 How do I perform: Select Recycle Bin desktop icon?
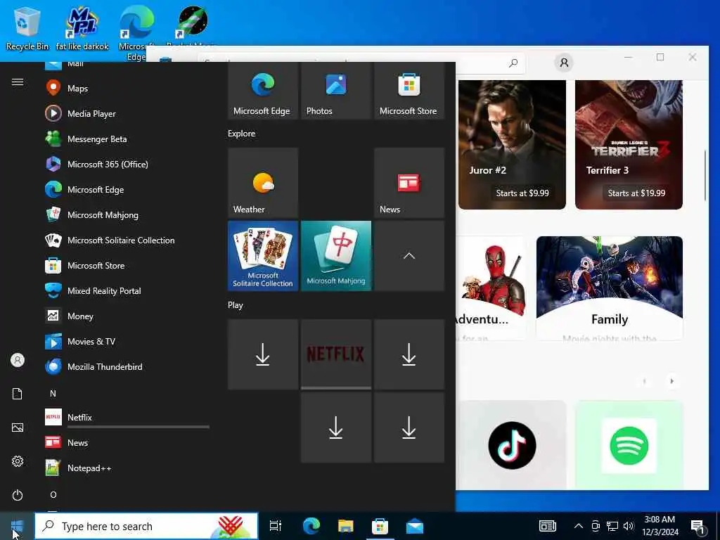pos(27,28)
